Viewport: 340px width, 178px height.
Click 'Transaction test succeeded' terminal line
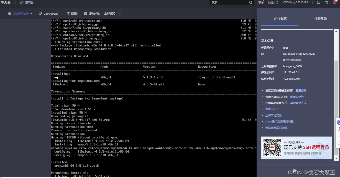tap(74, 130)
